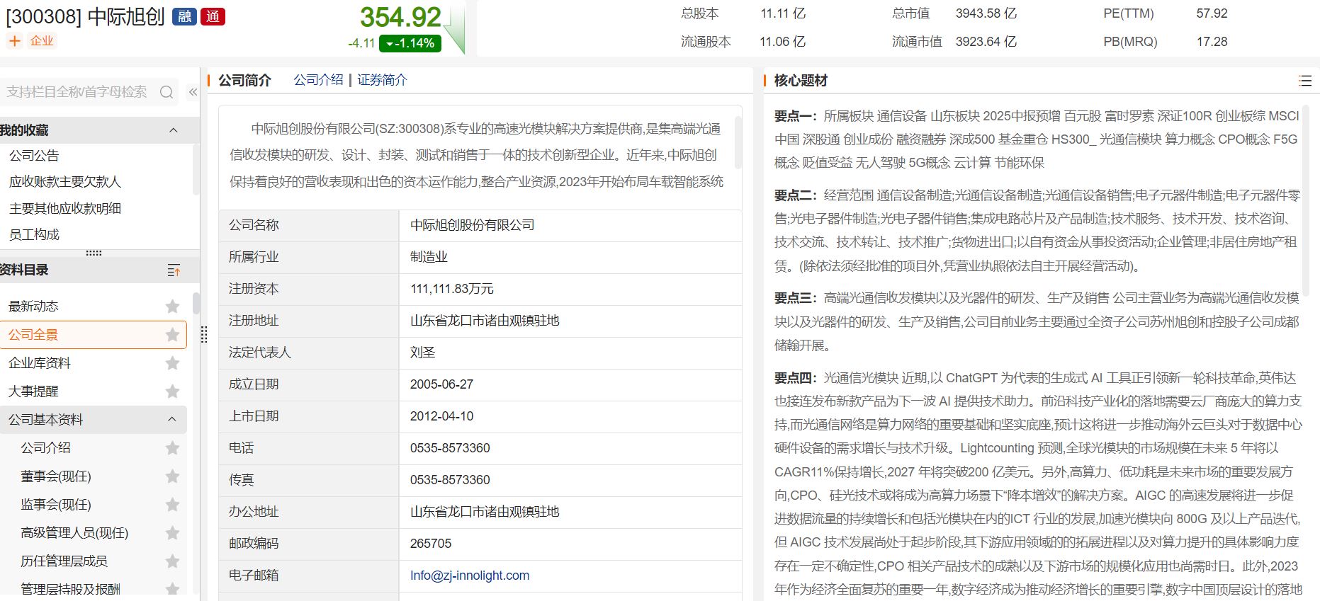Image resolution: width=1320 pixels, height=601 pixels.
Task: Open 董事会(现任) item
Action: pos(56,476)
